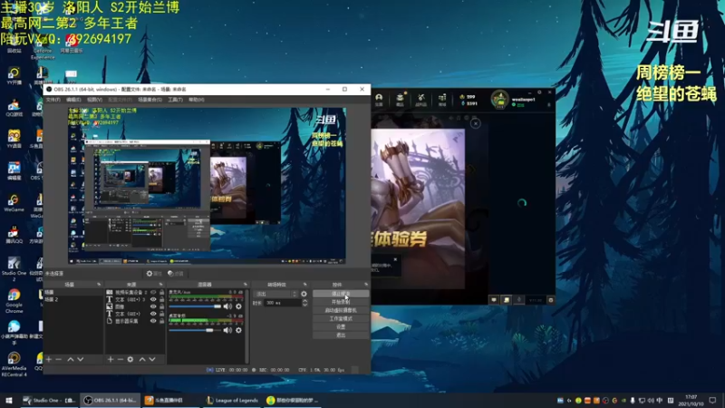This screenshot has height=408, width=725.
Task: Open Studio One 2 desktop icon
Action: (14, 268)
